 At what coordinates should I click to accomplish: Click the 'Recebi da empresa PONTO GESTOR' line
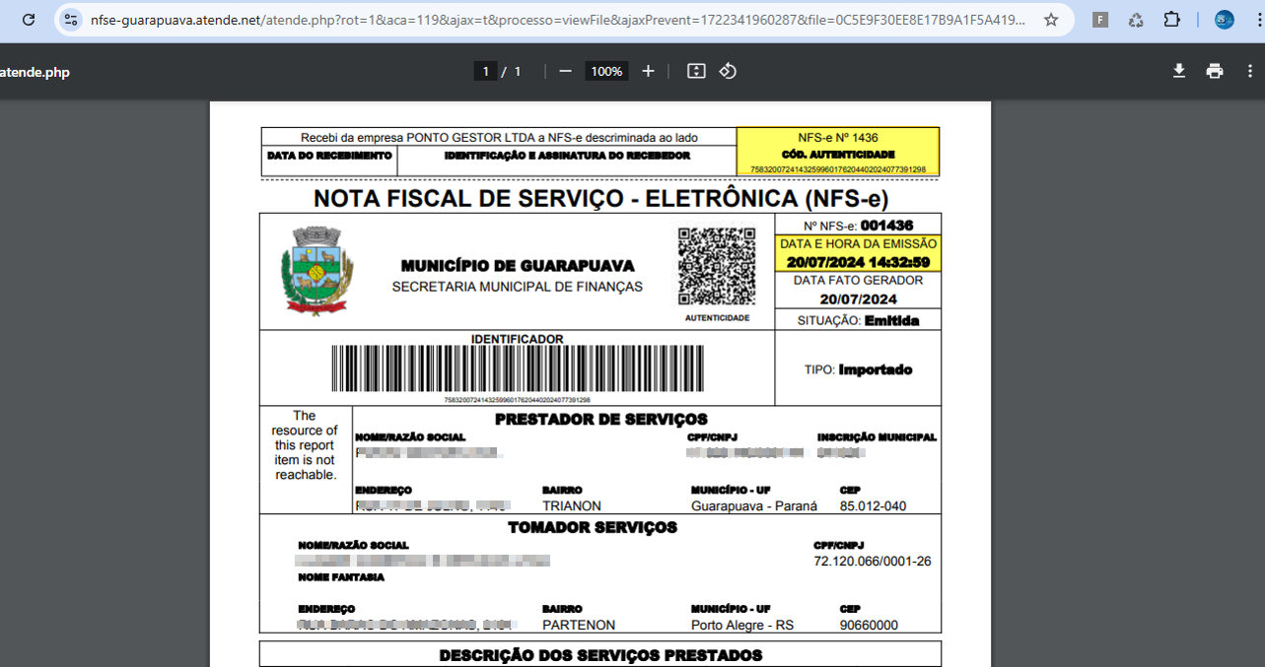[x=499, y=138]
